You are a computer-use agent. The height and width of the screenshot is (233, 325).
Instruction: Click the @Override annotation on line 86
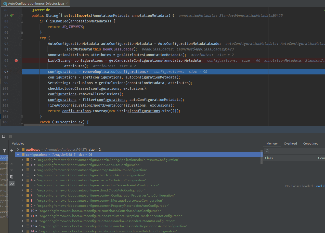pos(41,10)
